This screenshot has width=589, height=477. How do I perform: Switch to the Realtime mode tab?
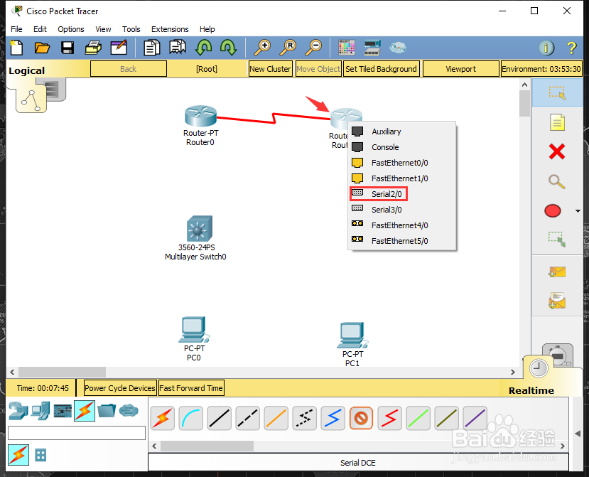pos(531,390)
